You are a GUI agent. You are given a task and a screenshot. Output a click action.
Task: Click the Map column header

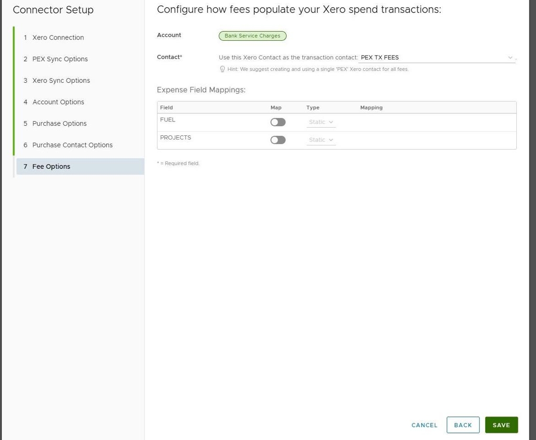pyautogui.click(x=276, y=108)
